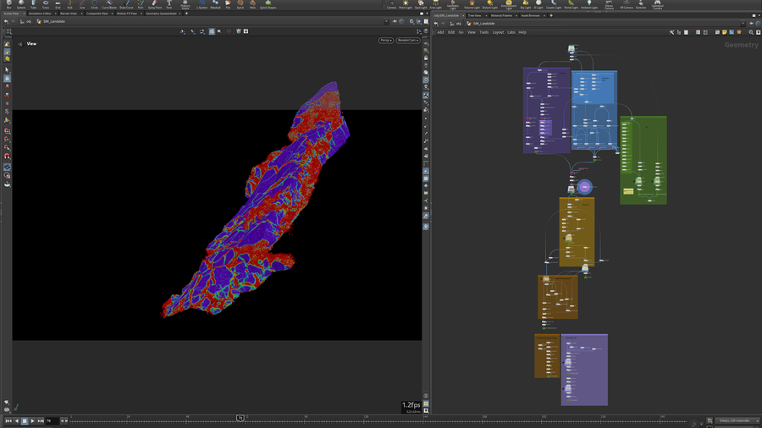Select the Sphere shelf tool
Screen dimensions: 762x428
click(x=21, y=4)
